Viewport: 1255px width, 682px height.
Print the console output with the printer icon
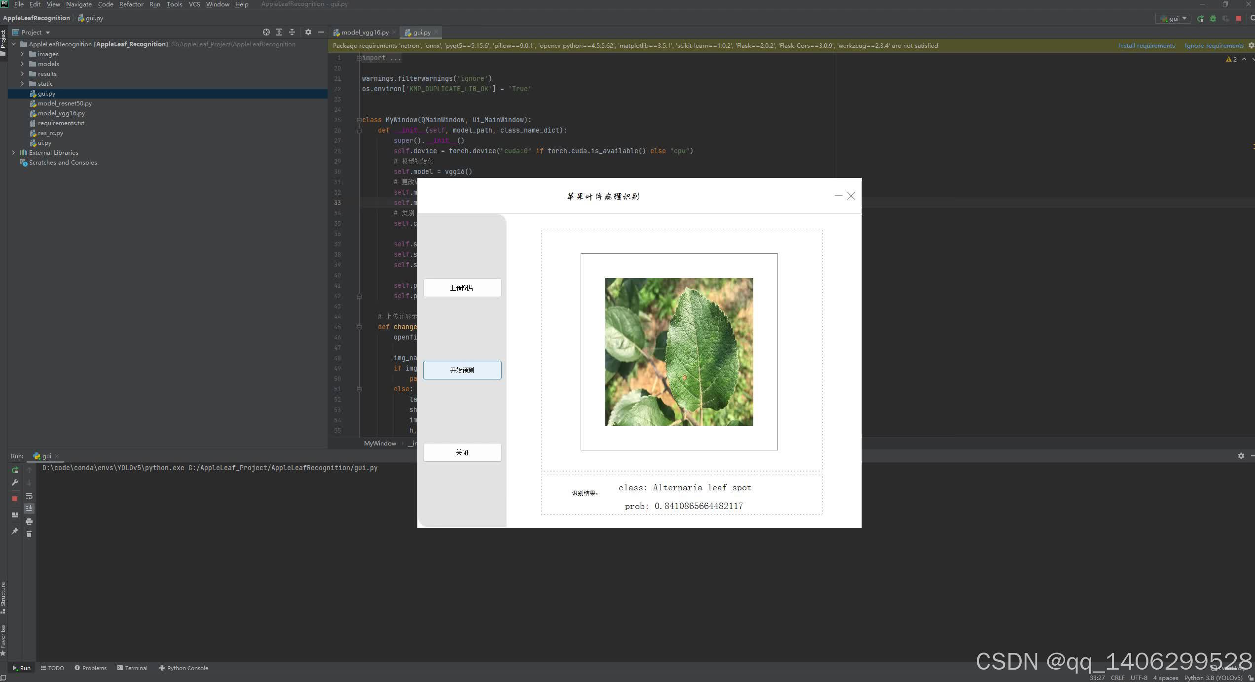tap(29, 521)
